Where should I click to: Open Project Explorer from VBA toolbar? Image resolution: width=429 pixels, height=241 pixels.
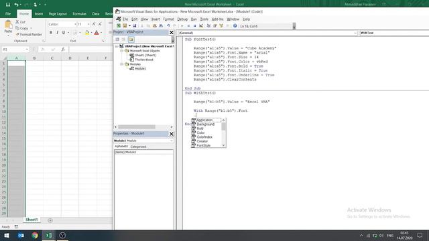(x=208, y=26)
